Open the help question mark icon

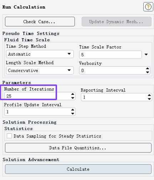(x=148, y=7)
